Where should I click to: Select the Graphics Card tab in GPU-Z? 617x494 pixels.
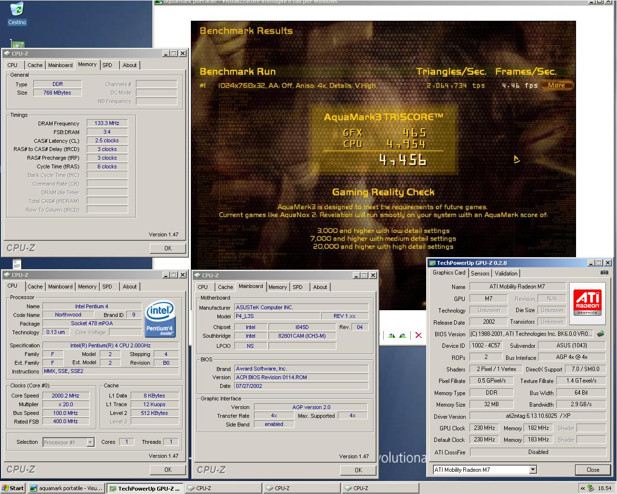click(449, 273)
